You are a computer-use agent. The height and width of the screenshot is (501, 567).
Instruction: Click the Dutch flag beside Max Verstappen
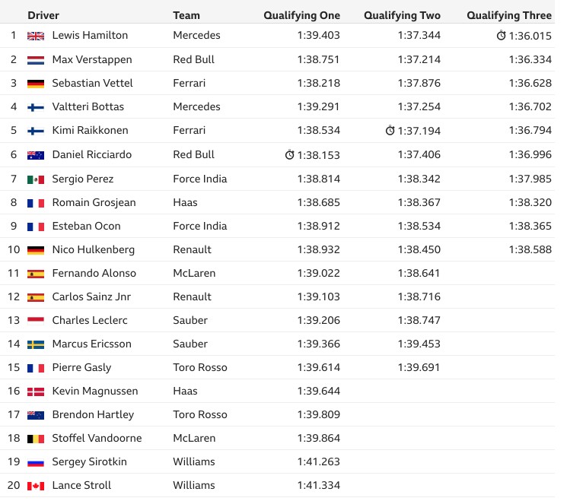[36, 60]
